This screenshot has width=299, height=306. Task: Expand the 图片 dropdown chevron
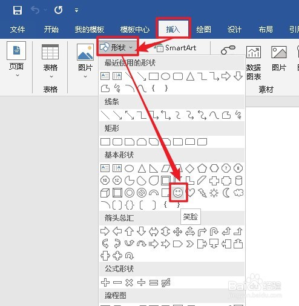point(85,76)
